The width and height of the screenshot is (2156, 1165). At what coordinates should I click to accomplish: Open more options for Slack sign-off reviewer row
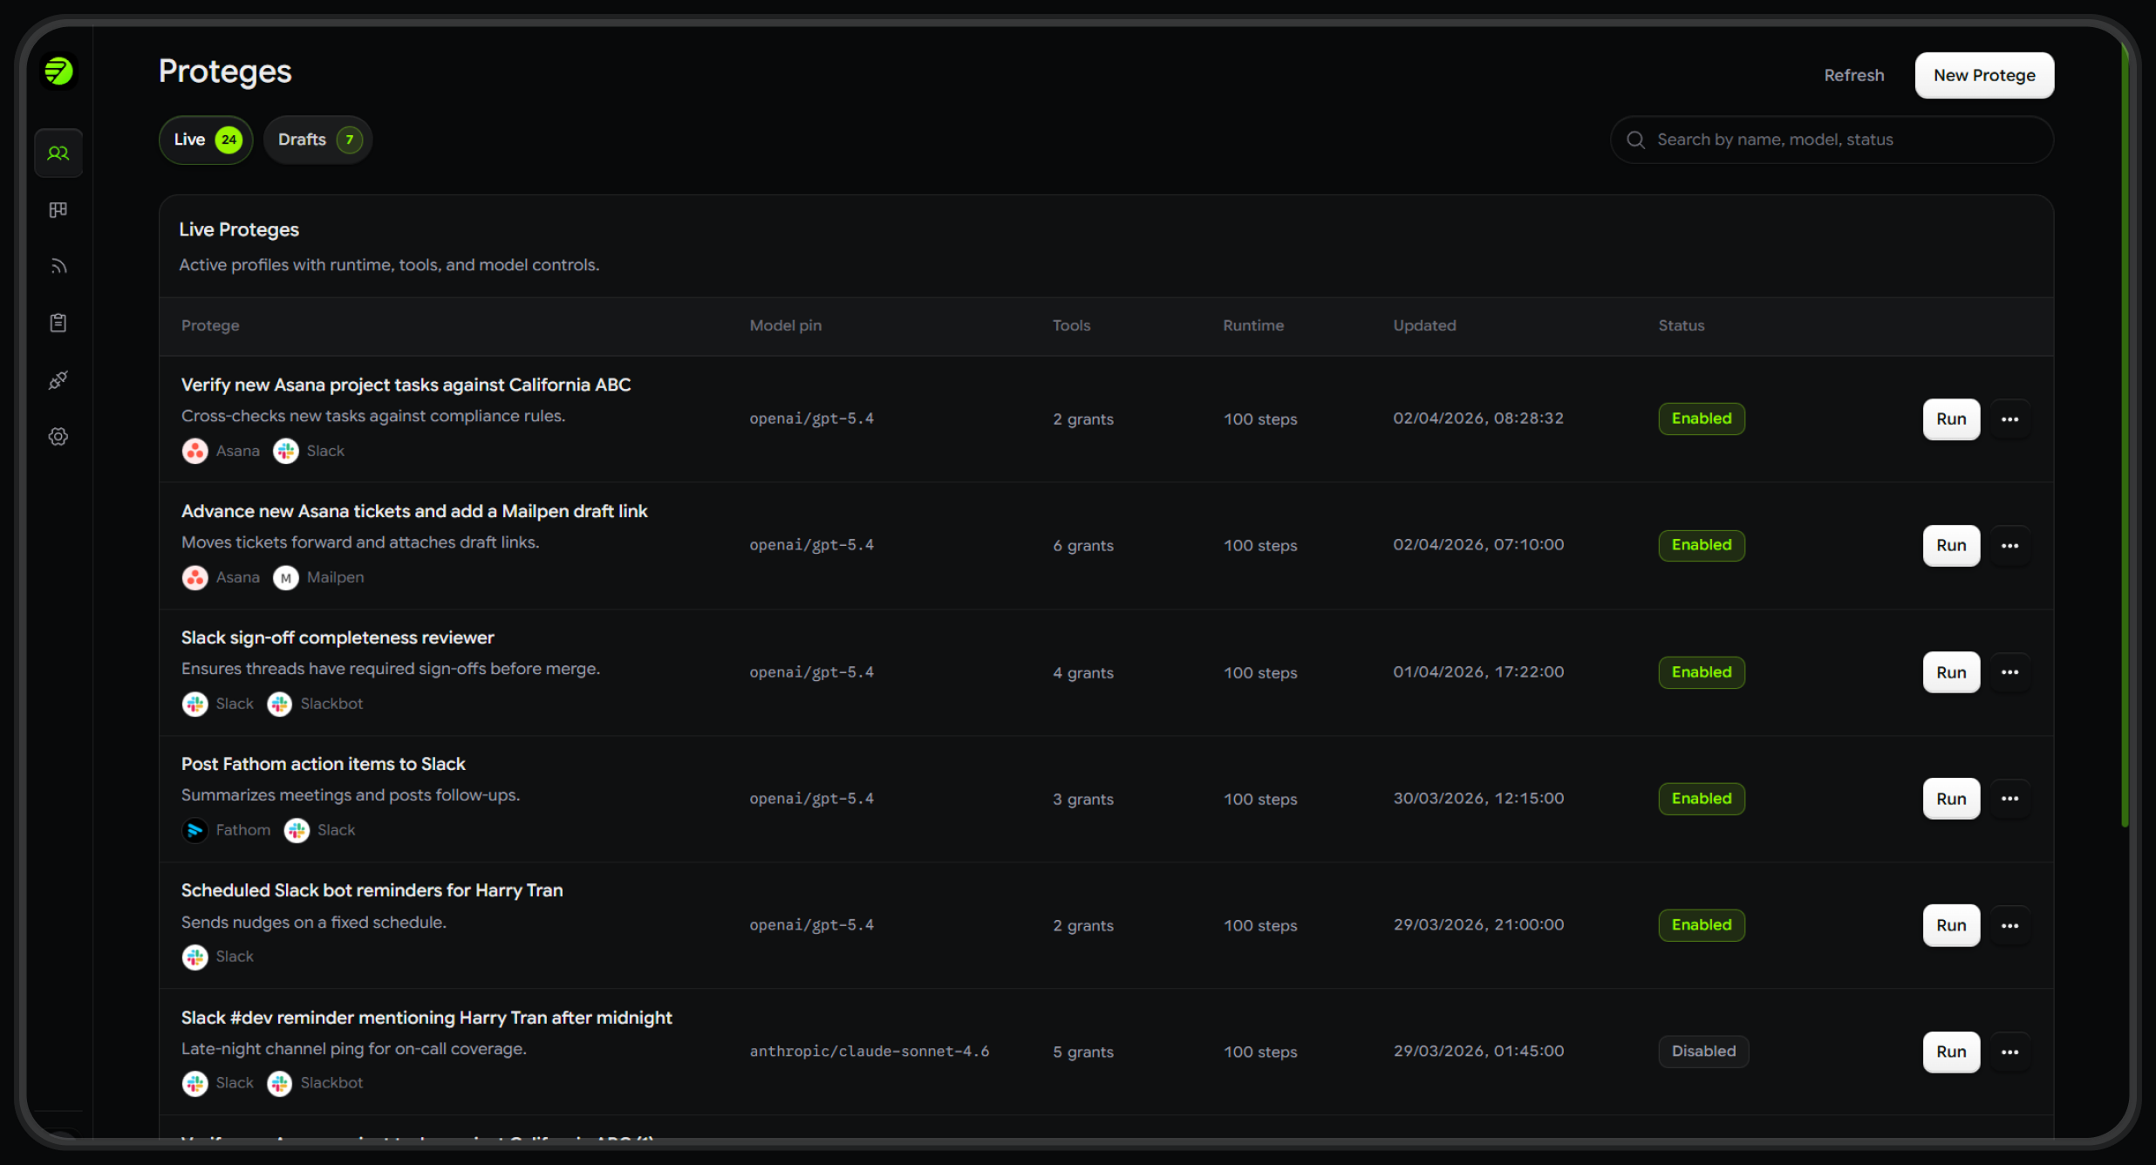coord(2009,672)
